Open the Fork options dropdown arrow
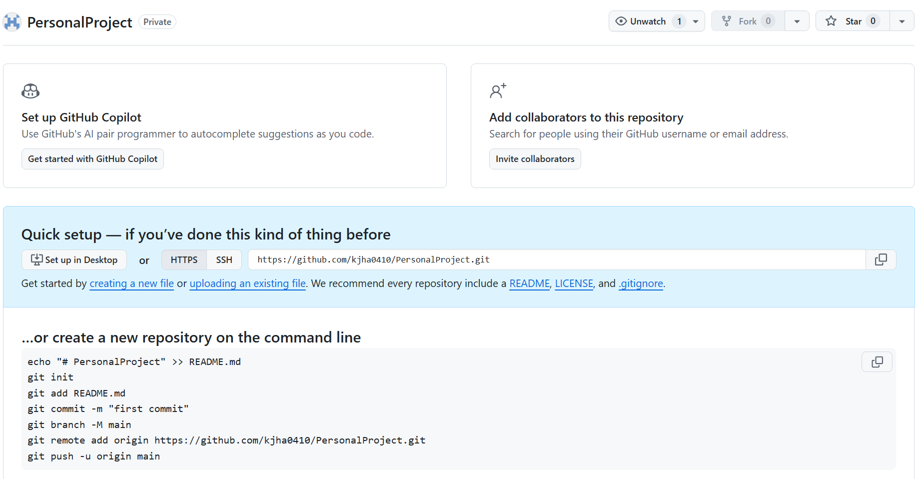Screen dimensions: 921x479 coord(797,21)
